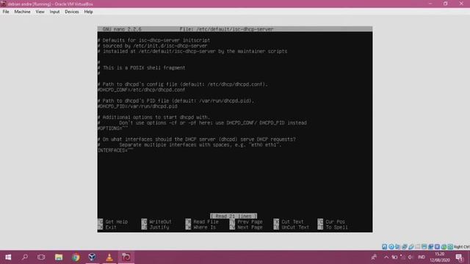This screenshot has height=264, width=470.
Task: Click the VirtualBox window title bar icon
Action: [x=3, y=4]
